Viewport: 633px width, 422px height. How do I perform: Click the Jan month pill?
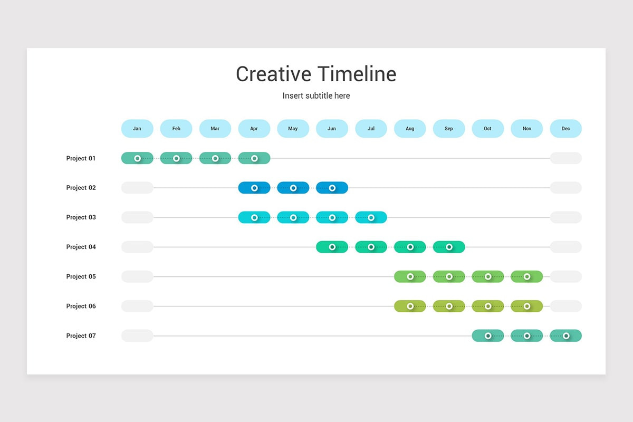pos(137,129)
